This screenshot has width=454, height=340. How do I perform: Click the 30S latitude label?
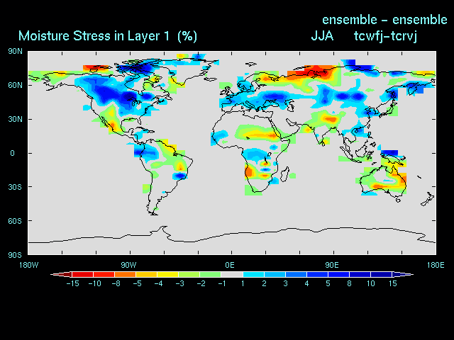(x=15, y=187)
